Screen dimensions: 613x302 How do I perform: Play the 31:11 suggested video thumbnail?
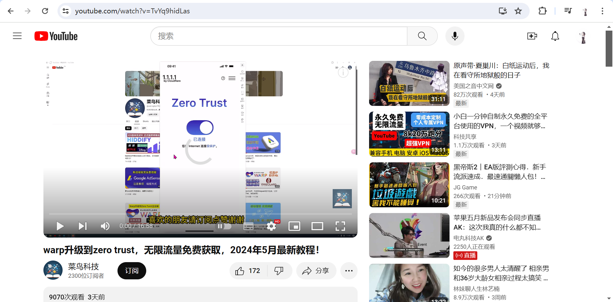[x=409, y=83]
